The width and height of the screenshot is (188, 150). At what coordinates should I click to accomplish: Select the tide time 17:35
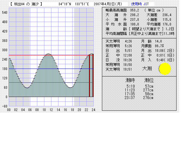[x=130, y=94]
